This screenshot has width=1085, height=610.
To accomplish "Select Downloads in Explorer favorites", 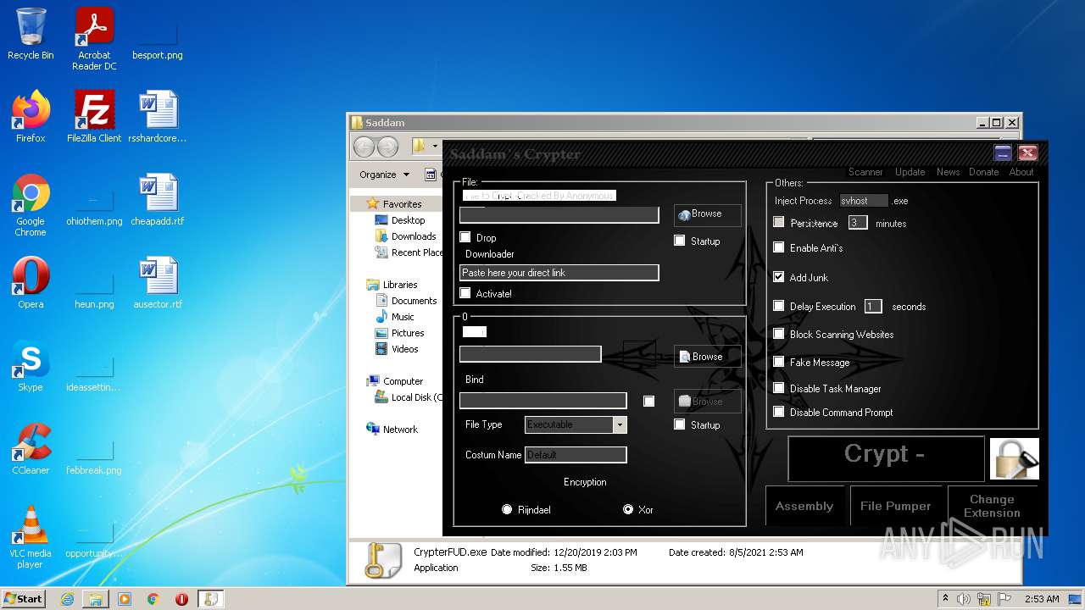I will pyautogui.click(x=413, y=236).
